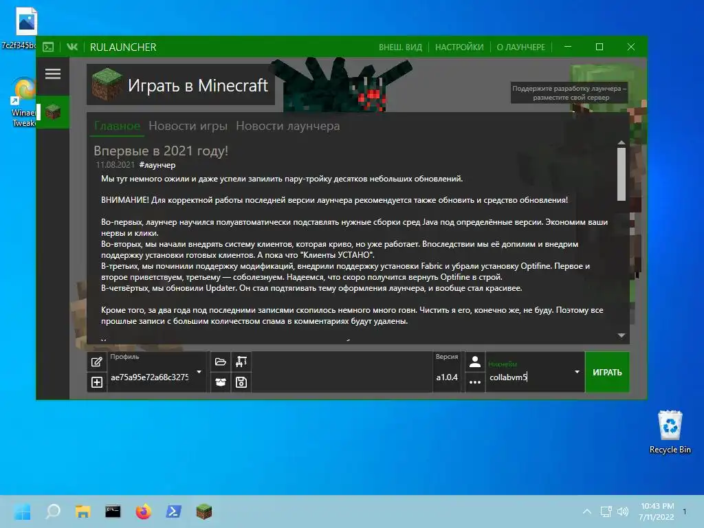Expand the hamburger sidebar menu
Image resolution: width=704 pixels, height=528 pixels.
tap(53, 74)
